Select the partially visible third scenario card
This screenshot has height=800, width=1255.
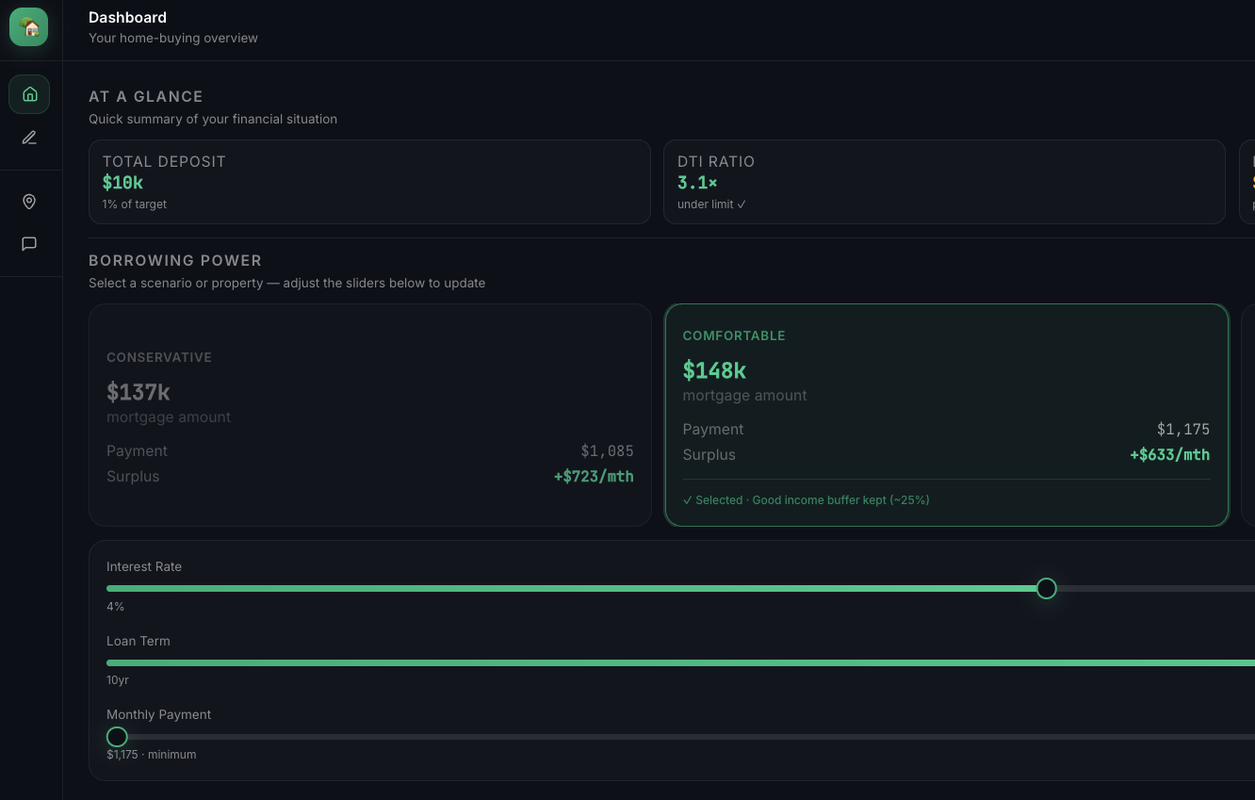pyautogui.click(x=1248, y=415)
